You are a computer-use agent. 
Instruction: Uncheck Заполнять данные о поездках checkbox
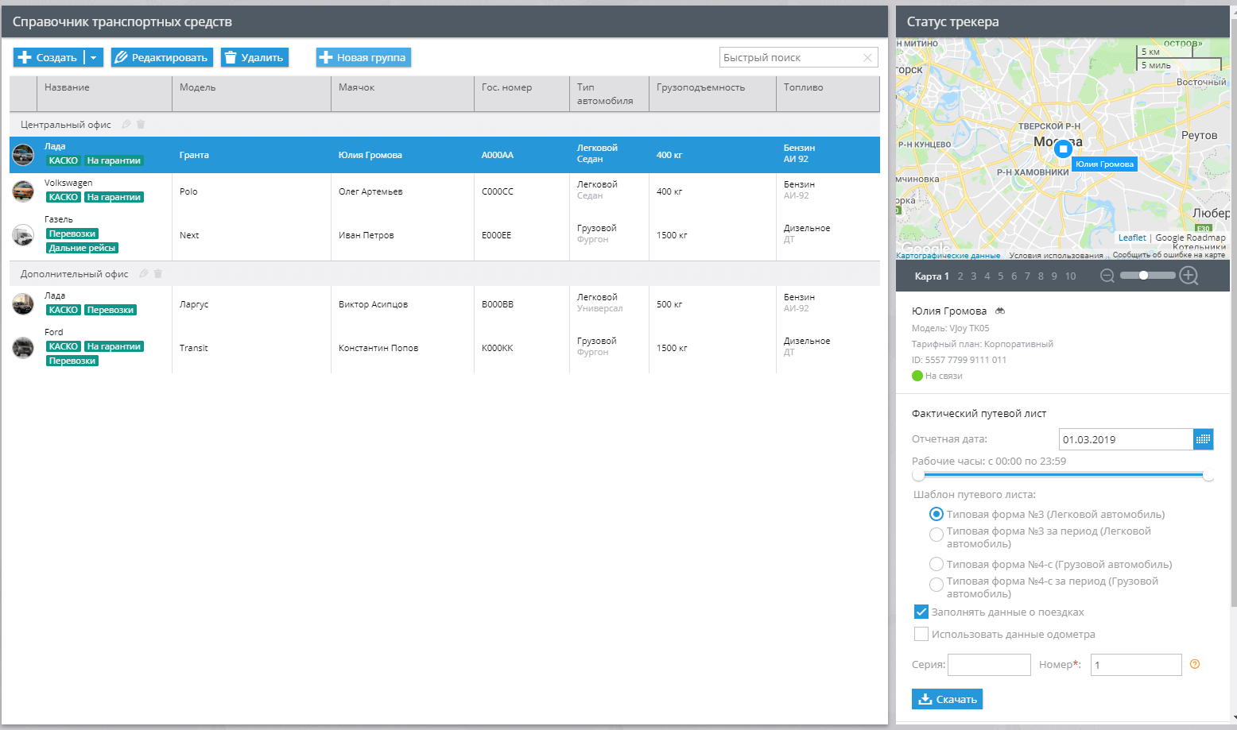(x=921, y=612)
